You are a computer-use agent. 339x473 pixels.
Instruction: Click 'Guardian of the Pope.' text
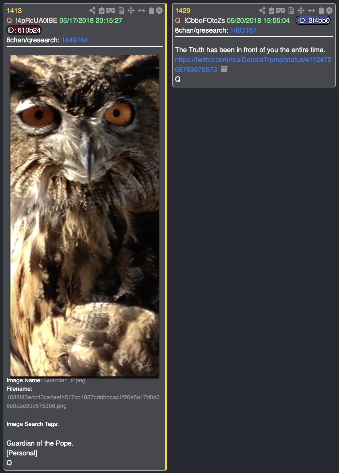point(40,443)
